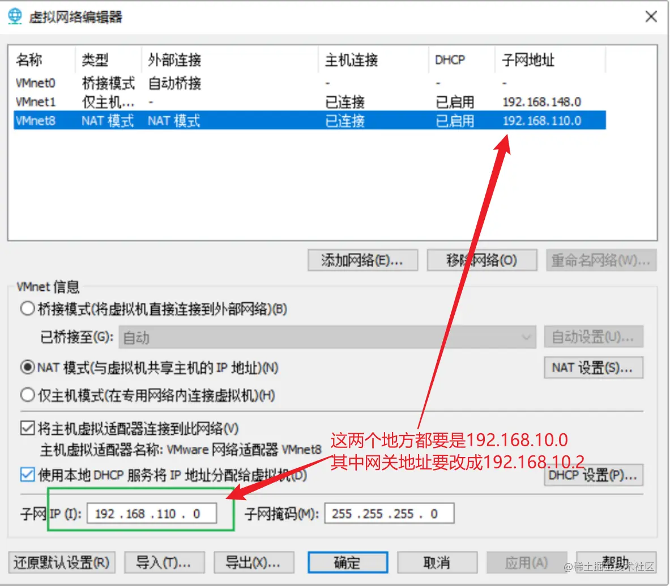Select the highlighted VMnet8 NAT network
Viewport: 670px width, 588px height.
click(x=170, y=120)
